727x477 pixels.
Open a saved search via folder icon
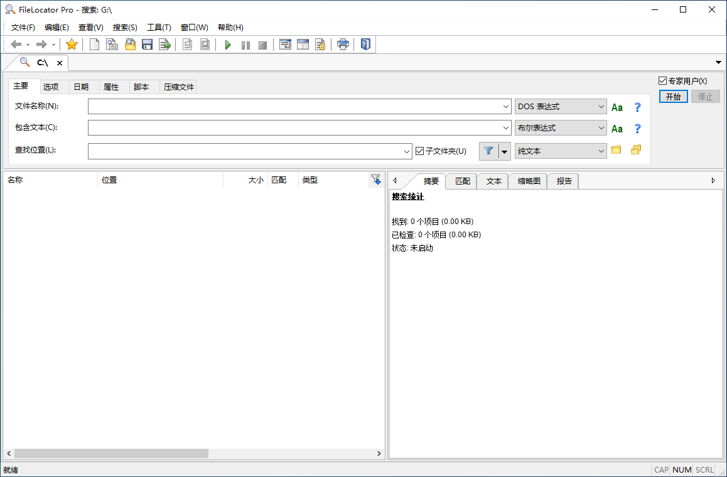(130, 45)
